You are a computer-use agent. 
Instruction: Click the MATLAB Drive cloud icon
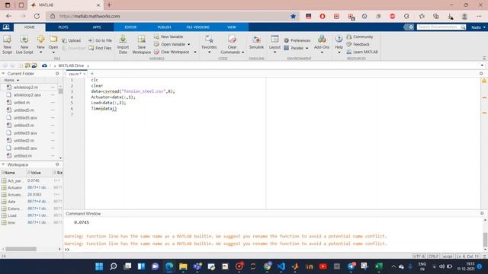(x=44, y=65)
